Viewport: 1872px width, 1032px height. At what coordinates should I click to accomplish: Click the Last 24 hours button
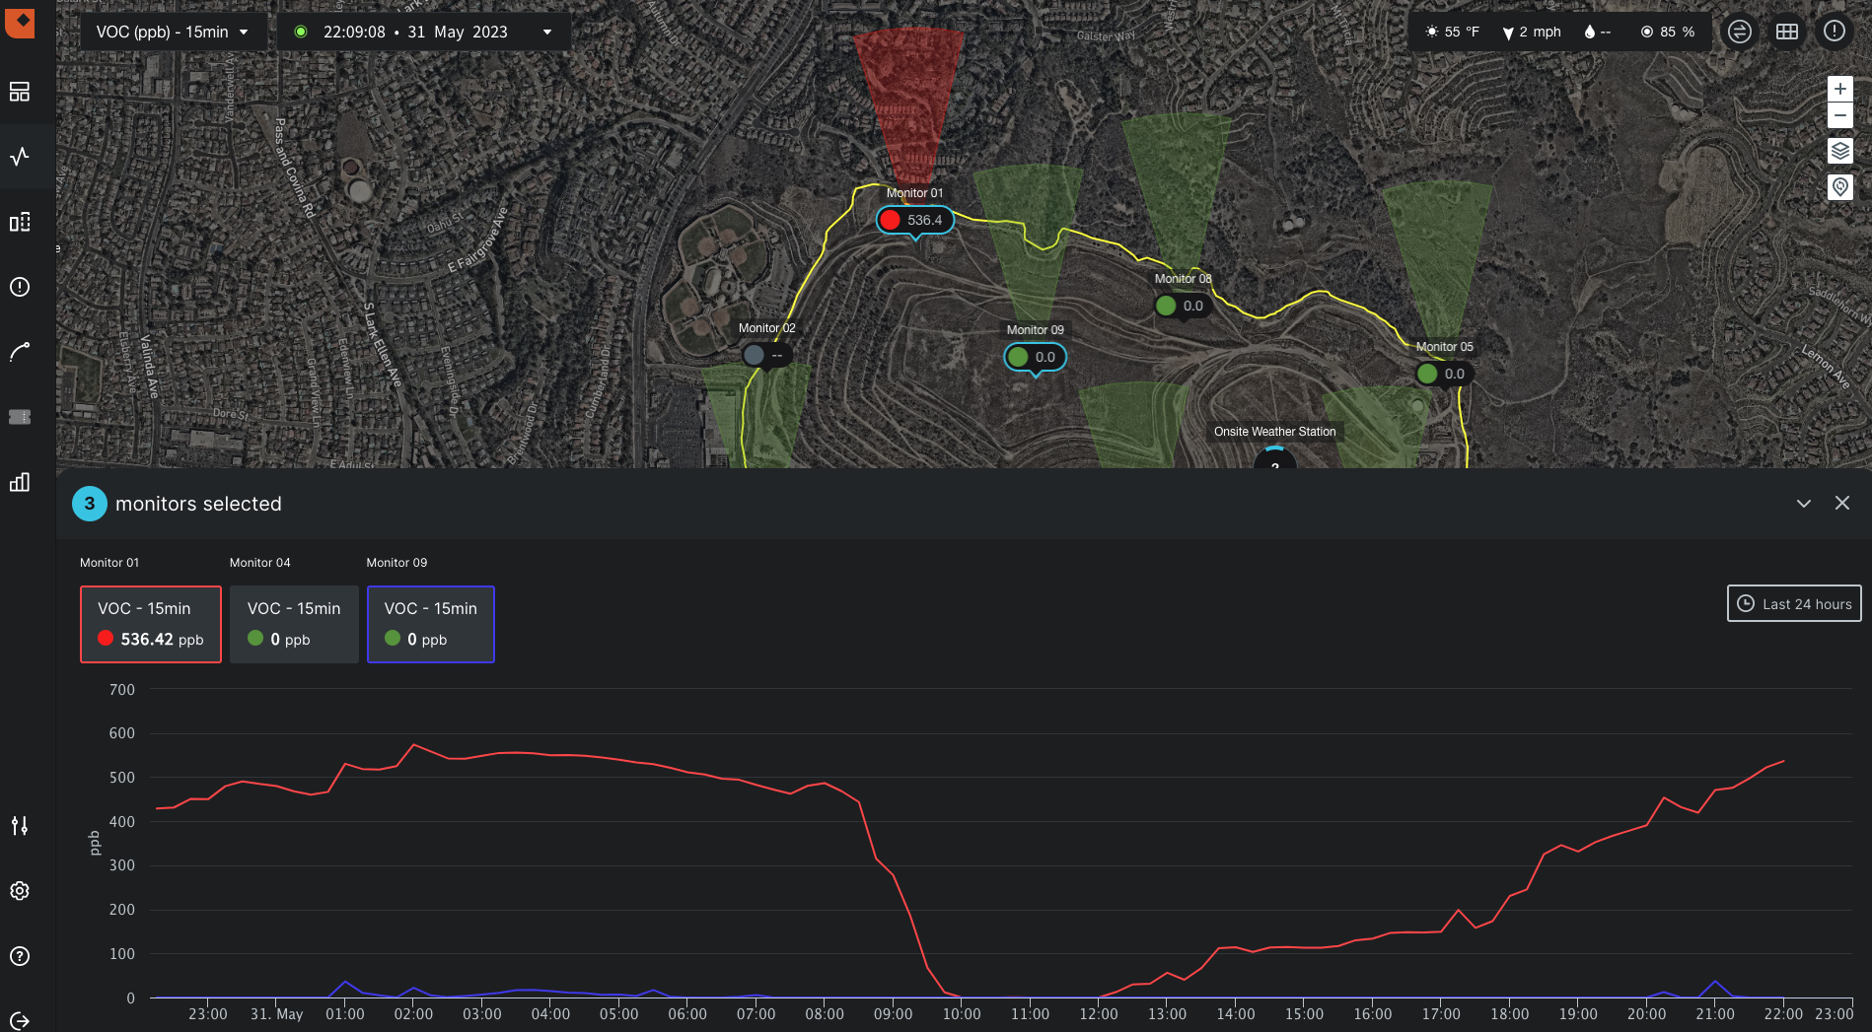(1793, 604)
